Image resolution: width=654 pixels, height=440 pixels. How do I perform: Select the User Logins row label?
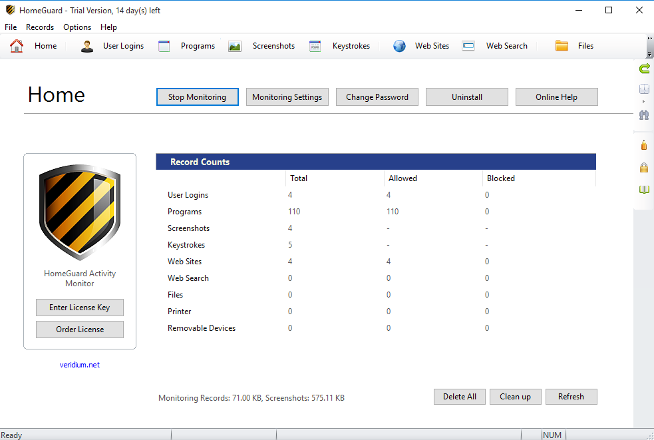coord(188,195)
